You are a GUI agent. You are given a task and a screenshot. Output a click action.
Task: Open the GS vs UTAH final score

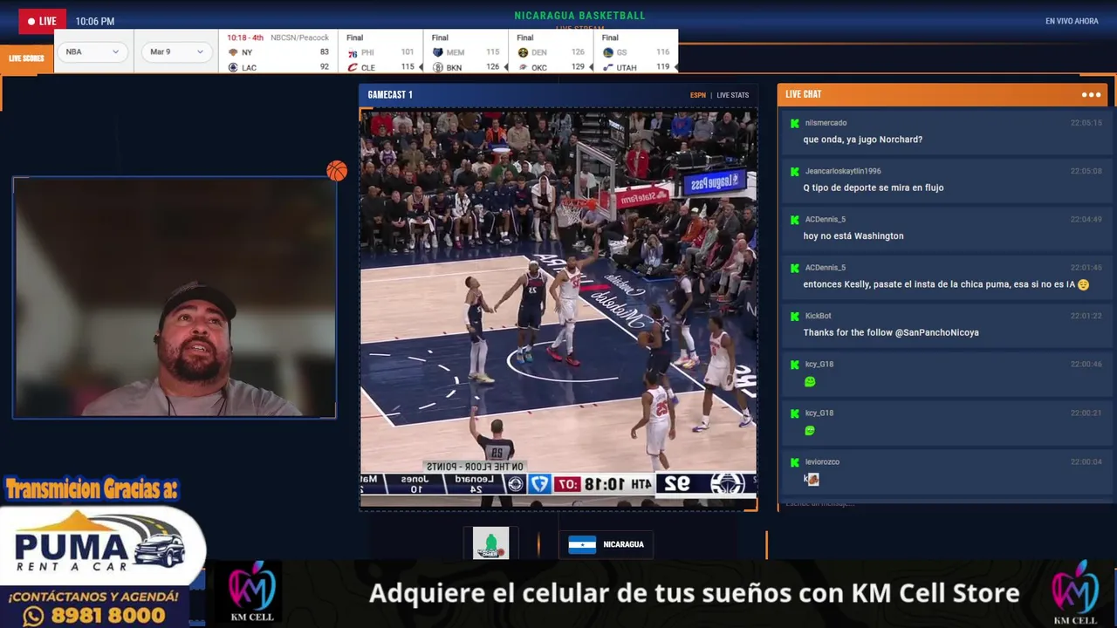tap(637, 52)
